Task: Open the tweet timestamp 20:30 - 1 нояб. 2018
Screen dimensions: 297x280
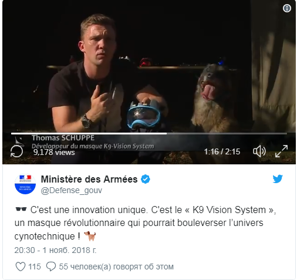Action: tap(55, 250)
